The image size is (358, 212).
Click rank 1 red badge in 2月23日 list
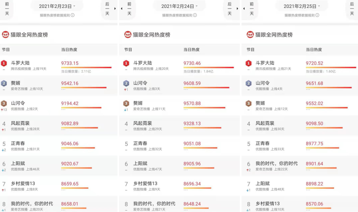pos(4,63)
